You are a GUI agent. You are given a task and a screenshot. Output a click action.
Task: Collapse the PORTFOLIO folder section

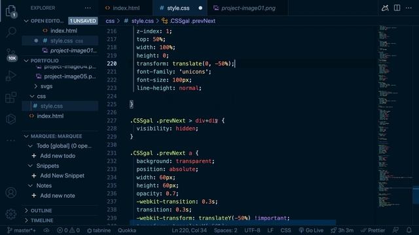[x=26, y=61]
